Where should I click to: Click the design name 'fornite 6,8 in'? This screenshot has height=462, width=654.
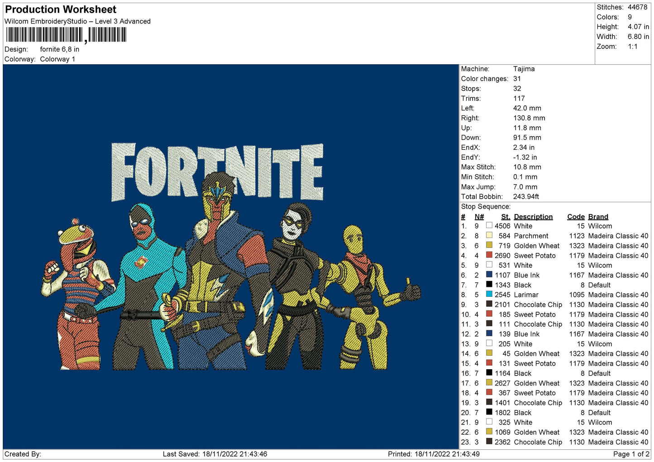[x=60, y=49]
